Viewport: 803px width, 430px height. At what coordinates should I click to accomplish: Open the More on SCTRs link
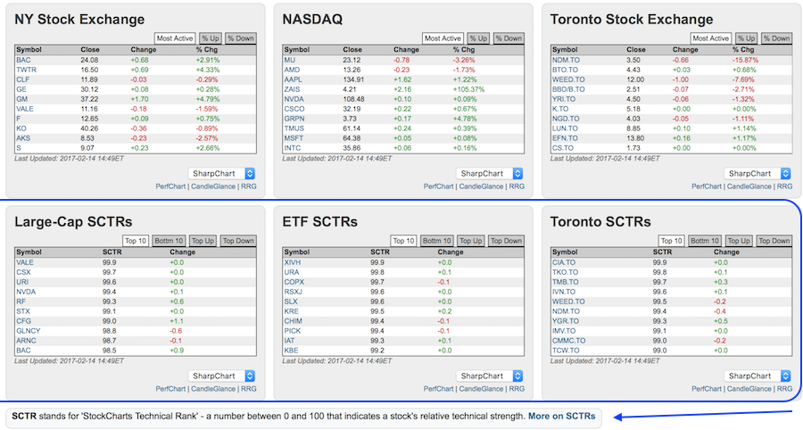click(x=561, y=417)
